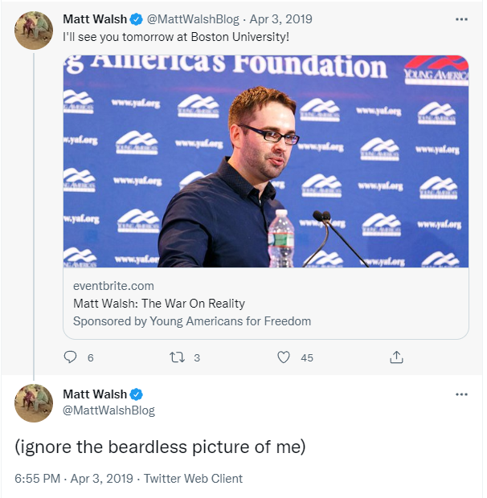Open share options for the first tweet
487x498 pixels.
coord(396,357)
